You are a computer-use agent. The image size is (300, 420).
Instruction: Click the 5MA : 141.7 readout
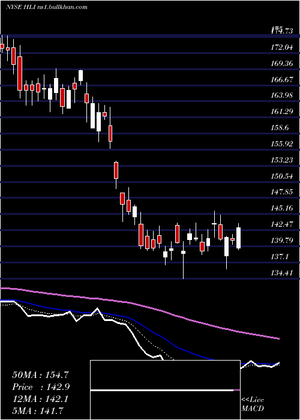[37, 410]
